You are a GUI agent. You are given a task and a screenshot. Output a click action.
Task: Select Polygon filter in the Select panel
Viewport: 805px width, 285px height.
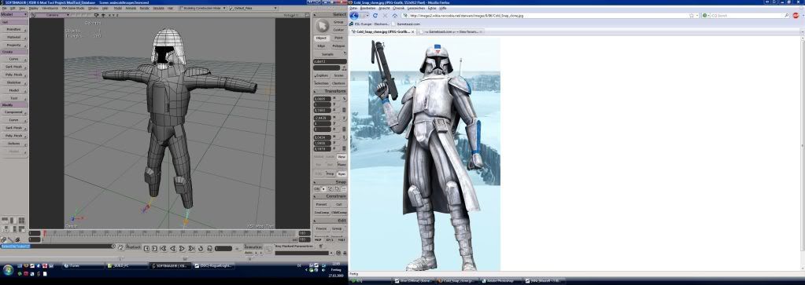[338, 46]
